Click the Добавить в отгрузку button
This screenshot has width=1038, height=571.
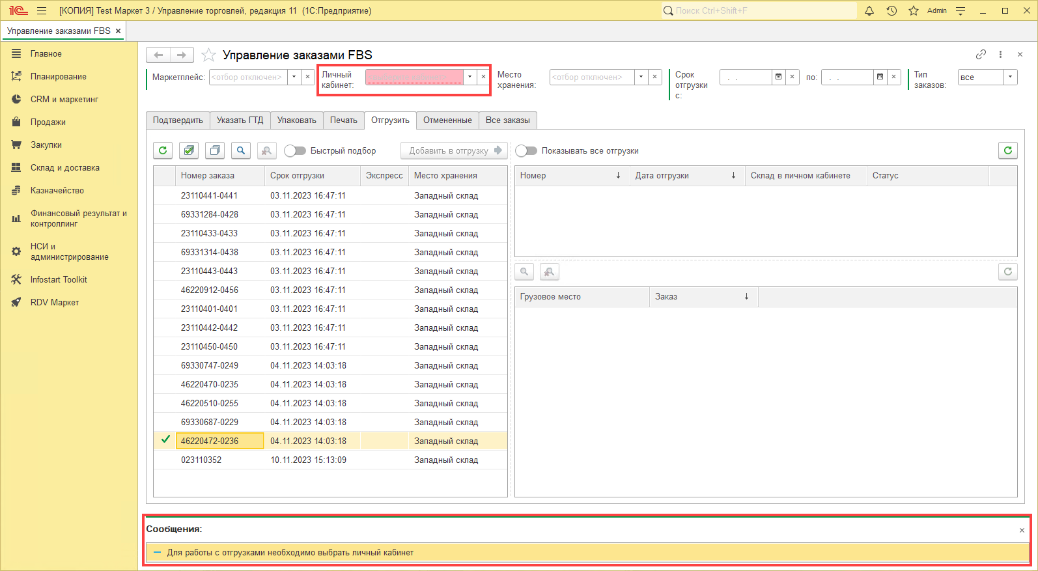click(455, 150)
